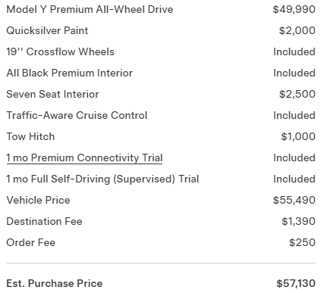Click the 19'' Crossflow Wheels row label

60,52
